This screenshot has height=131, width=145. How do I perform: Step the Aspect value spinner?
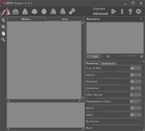(139, 115)
